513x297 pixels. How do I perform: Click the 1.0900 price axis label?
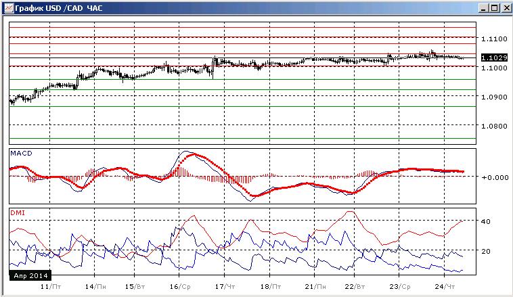(494, 97)
